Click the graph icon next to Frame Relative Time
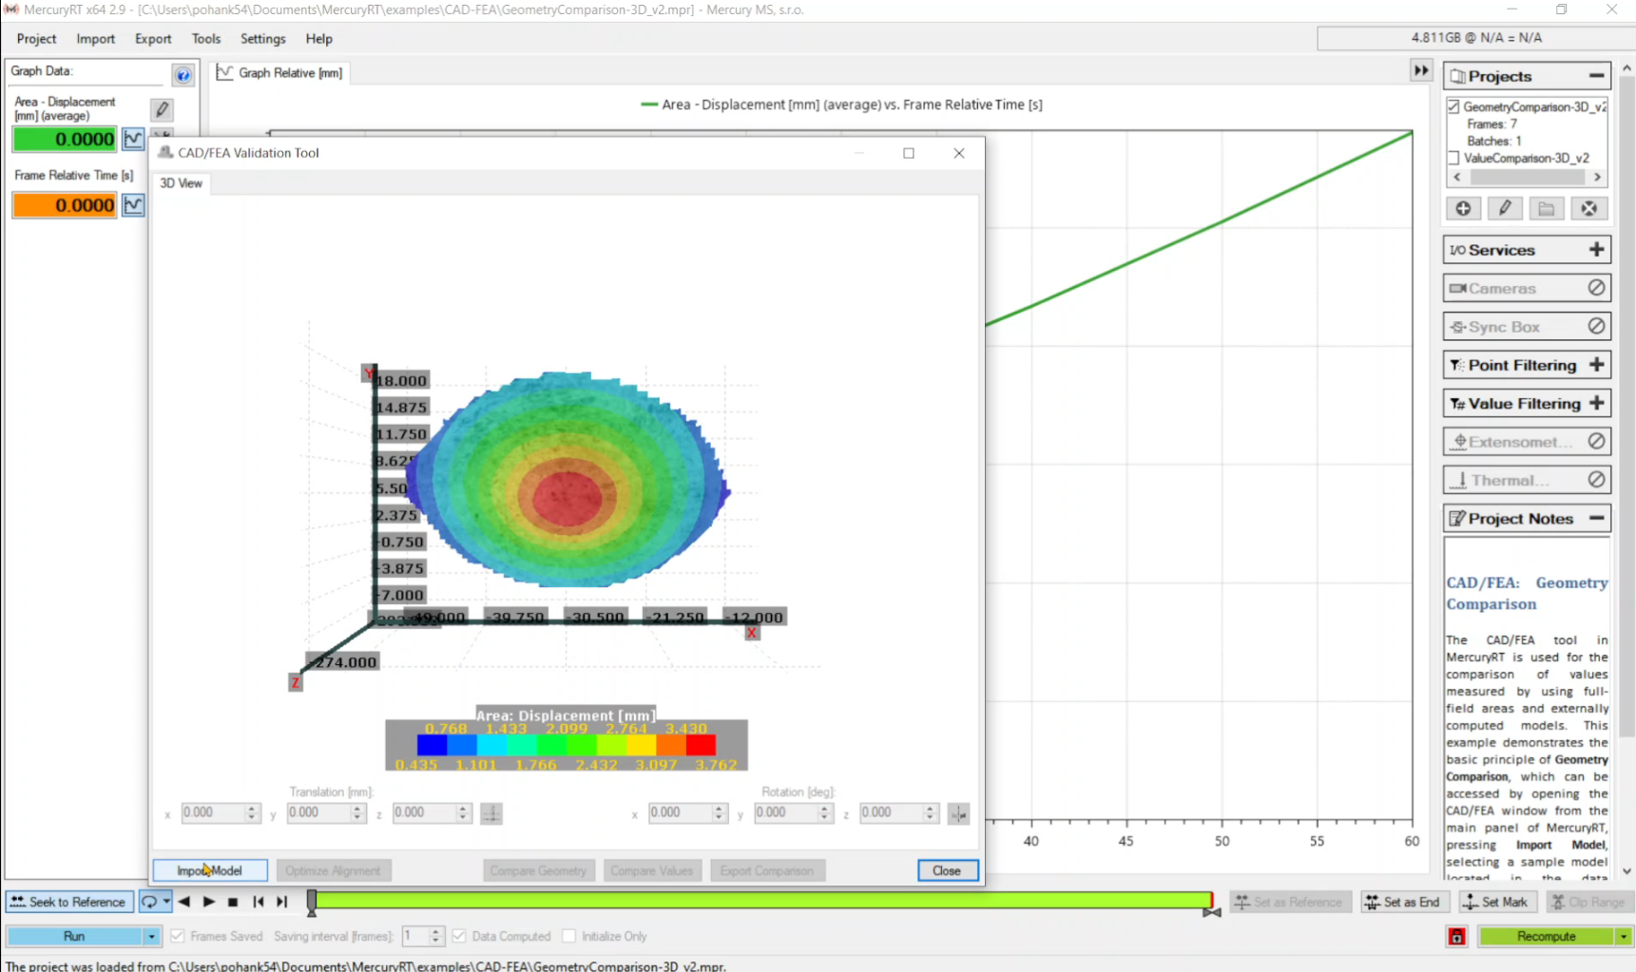Screen dimensions: 1636x972 point(133,205)
